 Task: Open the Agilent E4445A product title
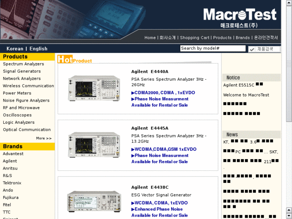(150, 128)
